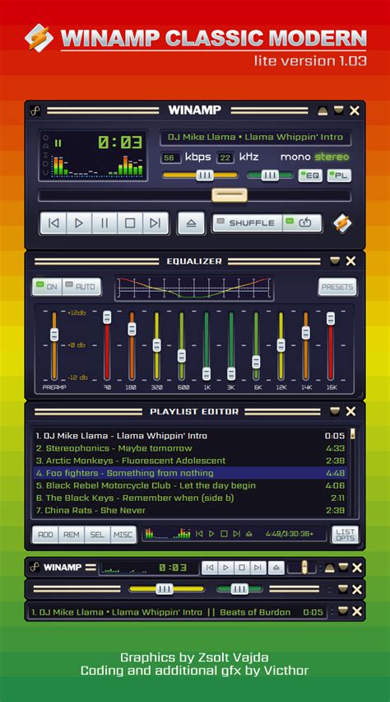Click windowshade equalizer balance slider
Viewport: 390px width, 702px height.
point(239,589)
